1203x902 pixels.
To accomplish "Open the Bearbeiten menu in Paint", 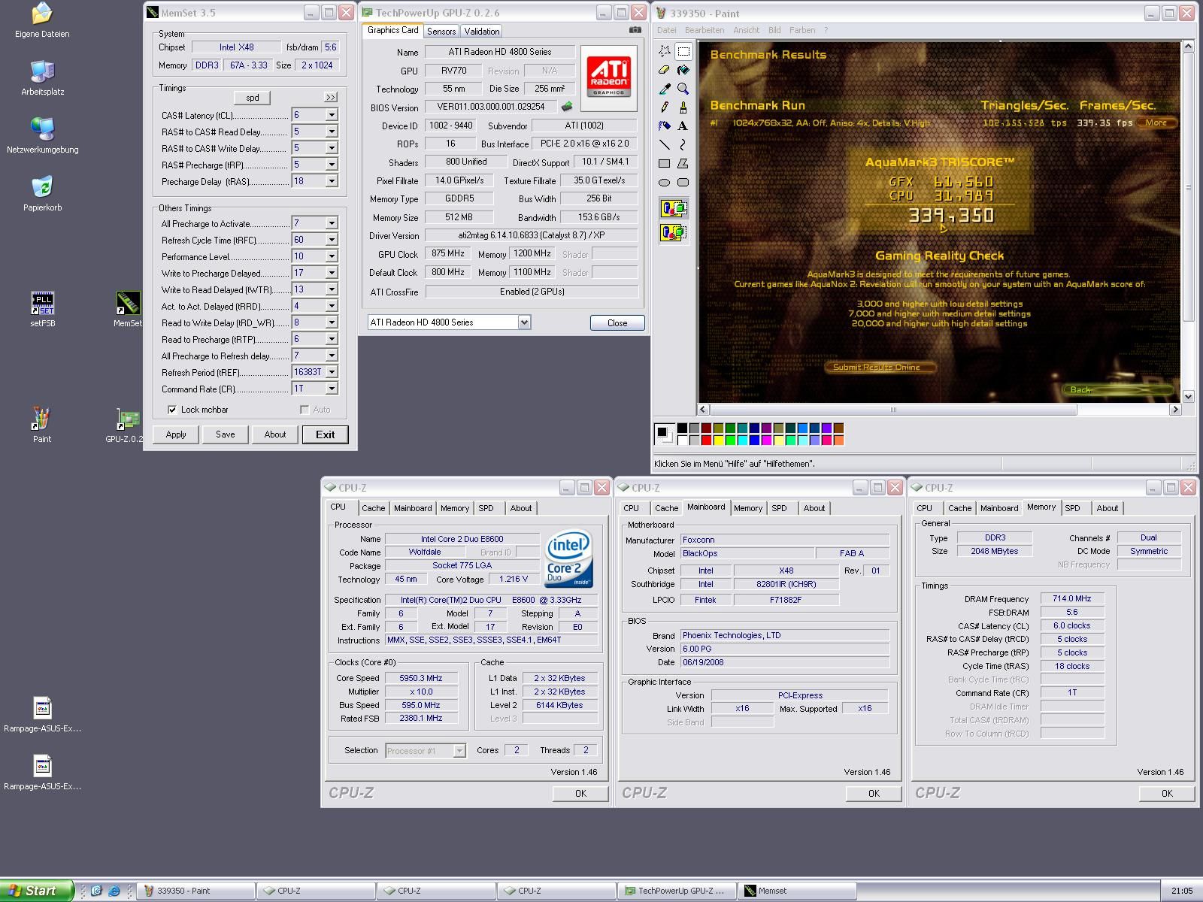I will click(x=705, y=30).
